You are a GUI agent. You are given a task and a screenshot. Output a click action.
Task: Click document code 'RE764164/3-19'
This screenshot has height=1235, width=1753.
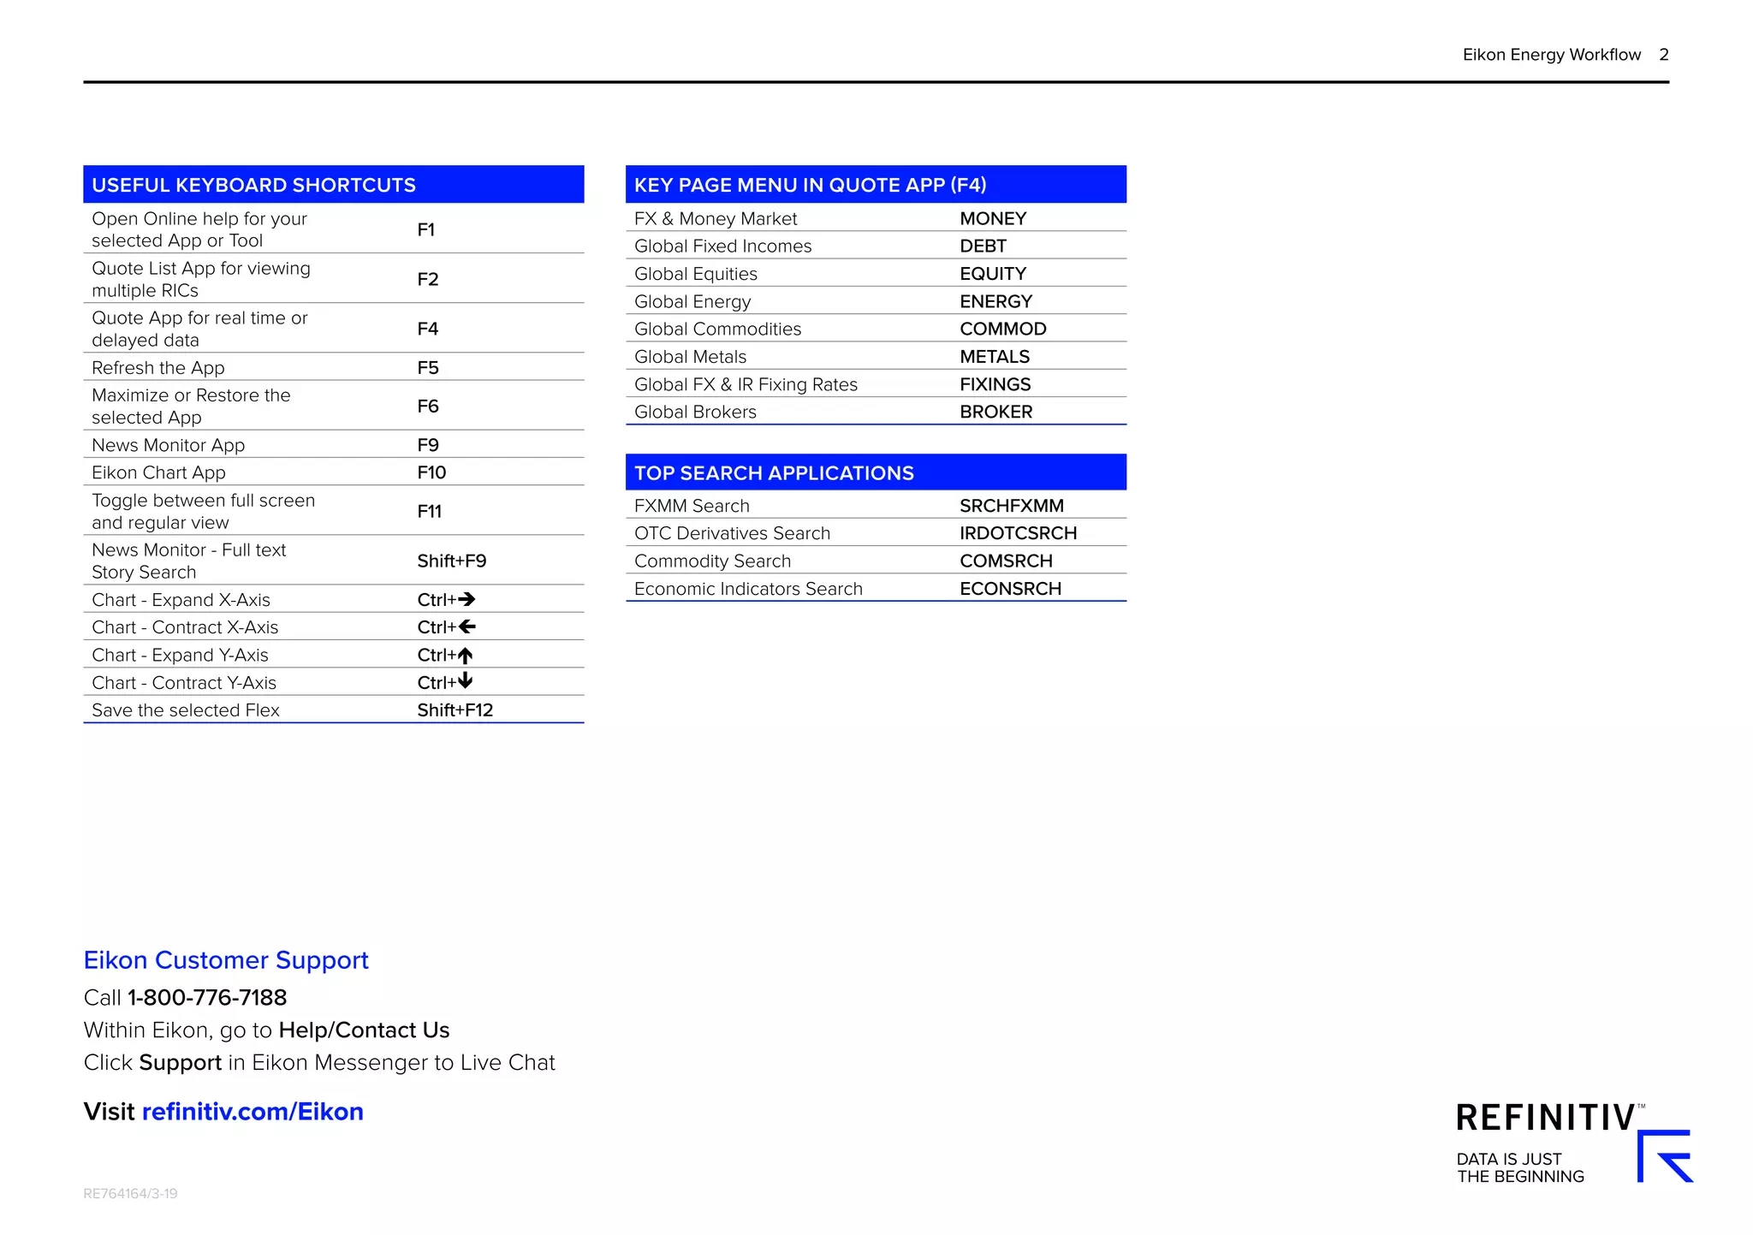(x=130, y=1194)
